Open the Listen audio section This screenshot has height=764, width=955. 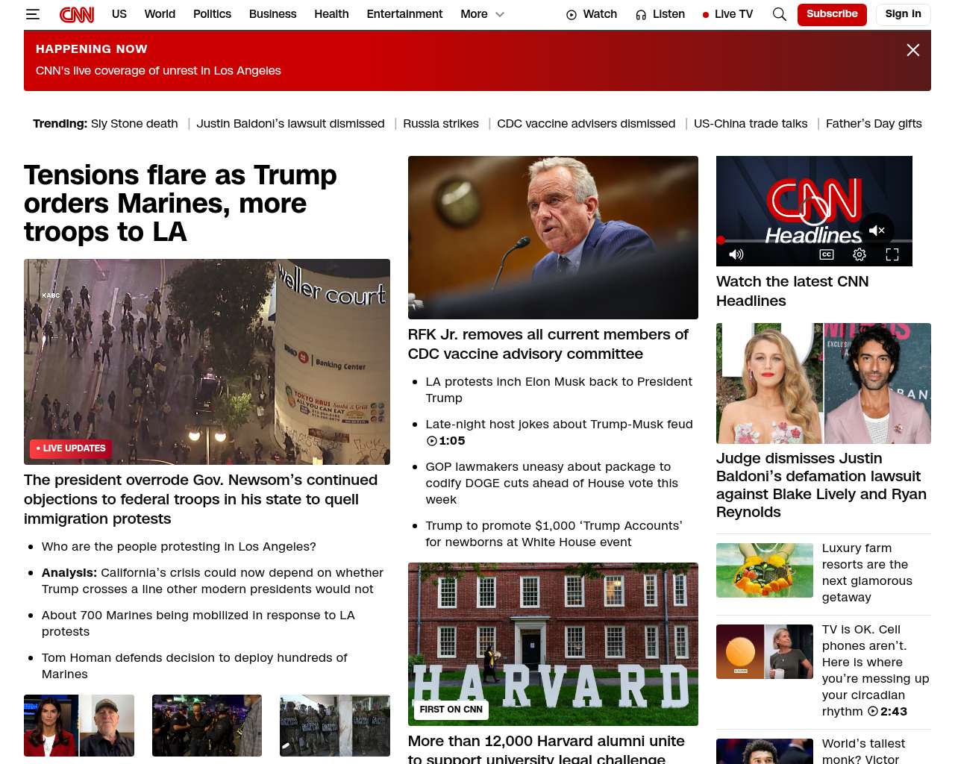tap(660, 14)
